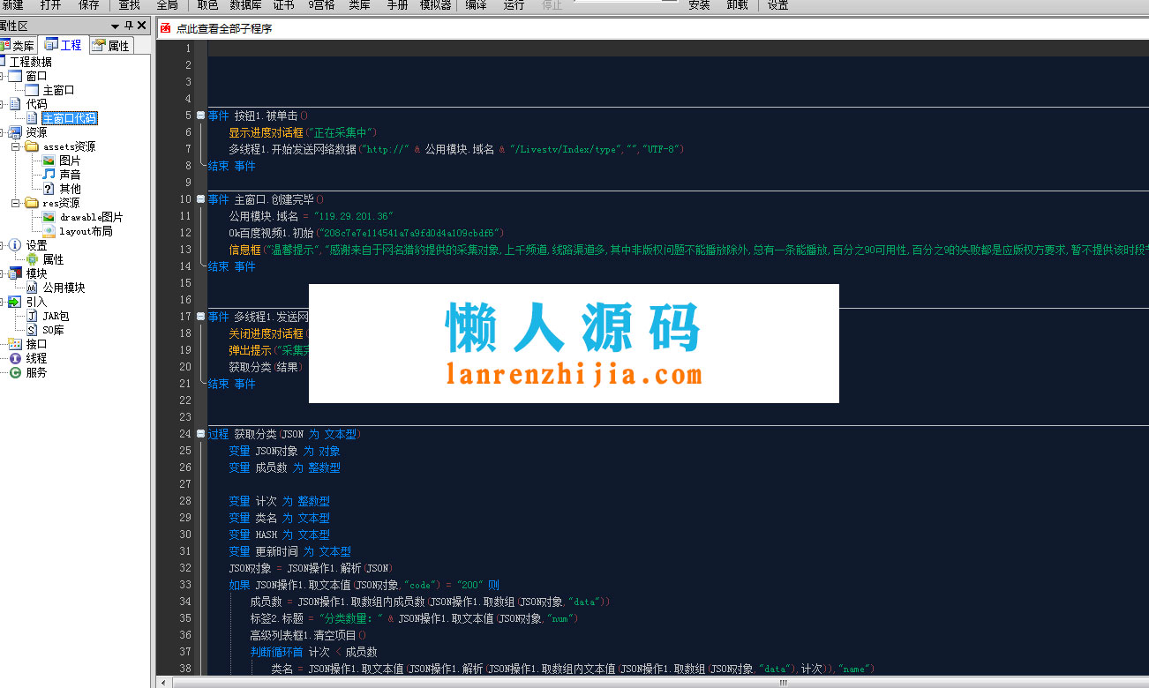
Task: Select the 声音 music note icon
Action: 49,175
